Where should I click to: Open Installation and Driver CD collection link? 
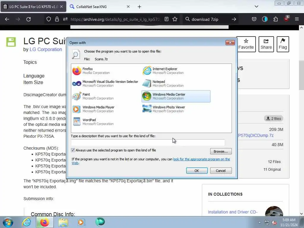tap(233, 212)
